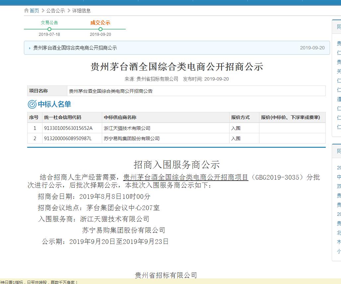341x284 pixels.
Task: Expand the 贵州茅台酒全国综合类电商公开招商公示 announcement bar arrow
Action: (30, 48)
